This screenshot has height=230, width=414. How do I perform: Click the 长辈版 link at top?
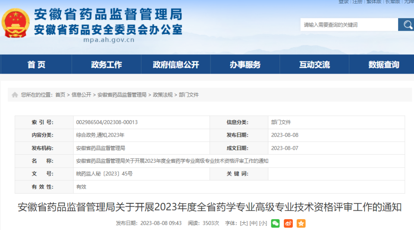click(392, 2)
